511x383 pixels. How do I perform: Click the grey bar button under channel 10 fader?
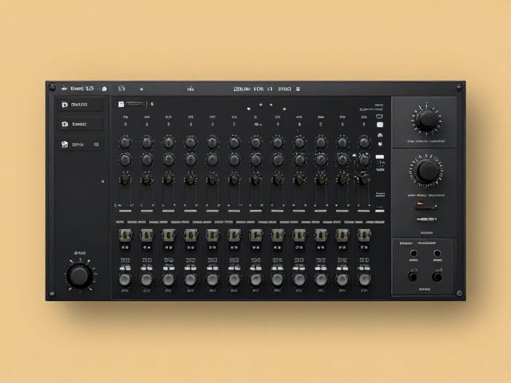coord(321,211)
